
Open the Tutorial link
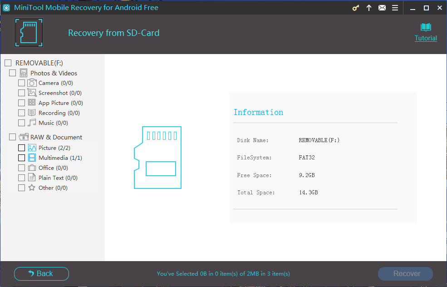pyautogui.click(x=426, y=38)
